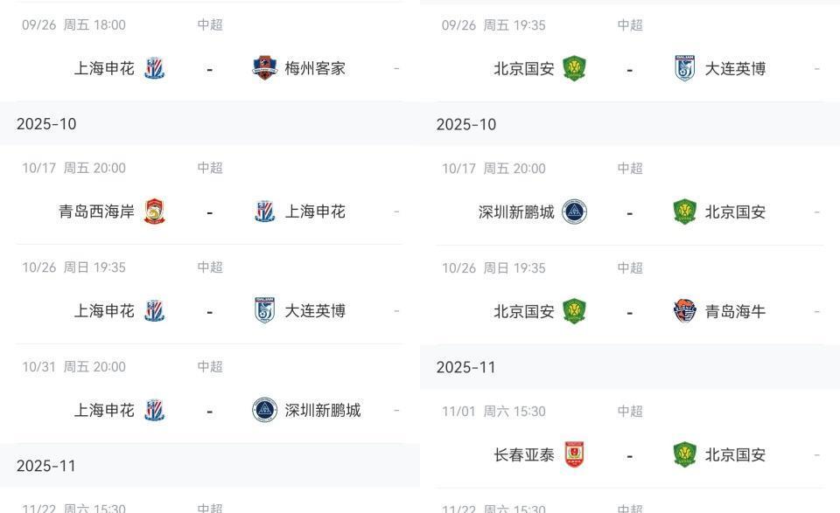Click the 青岛海牛 team logo

684,311
